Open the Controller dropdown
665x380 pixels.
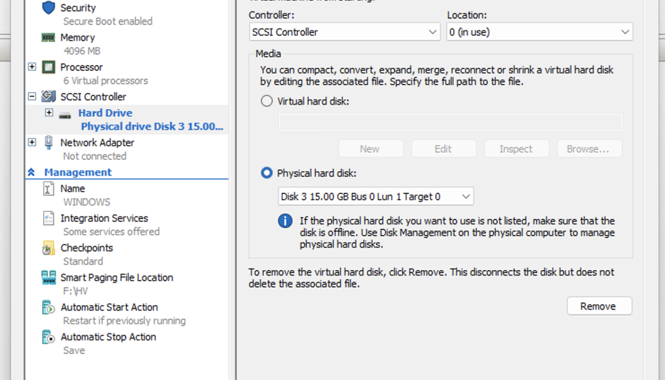pos(345,32)
